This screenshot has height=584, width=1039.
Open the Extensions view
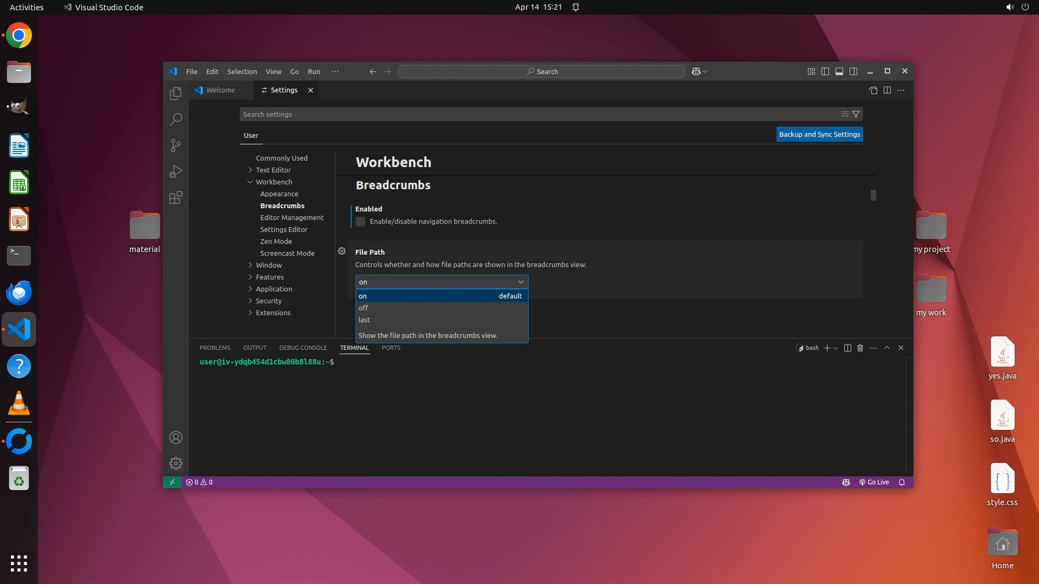coord(175,197)
